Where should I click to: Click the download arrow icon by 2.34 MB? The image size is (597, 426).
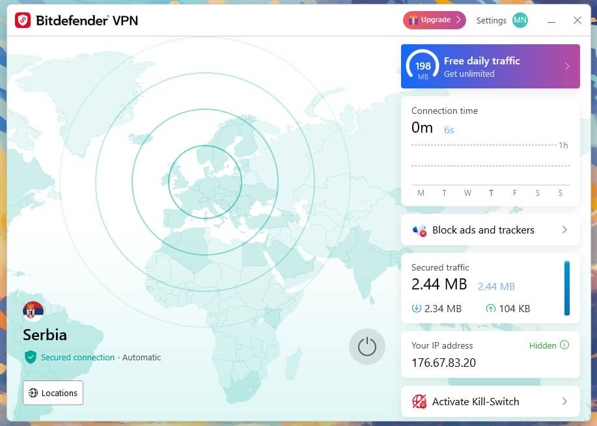[417, 308]
